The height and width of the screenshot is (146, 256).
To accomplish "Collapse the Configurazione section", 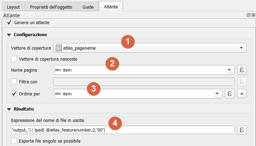I will coord(9,35).
